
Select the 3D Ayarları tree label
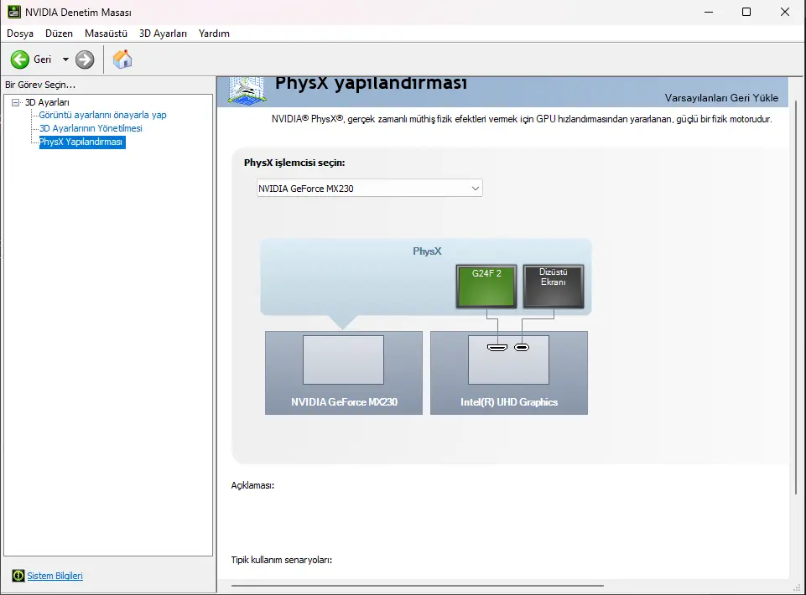[x=47, y=102]
